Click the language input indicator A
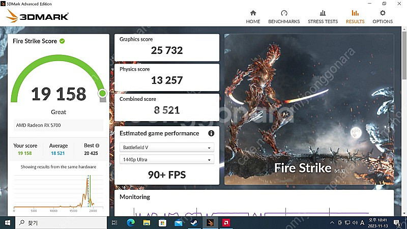Viewport: 407px width, 229px height. (x=362, y=222)
